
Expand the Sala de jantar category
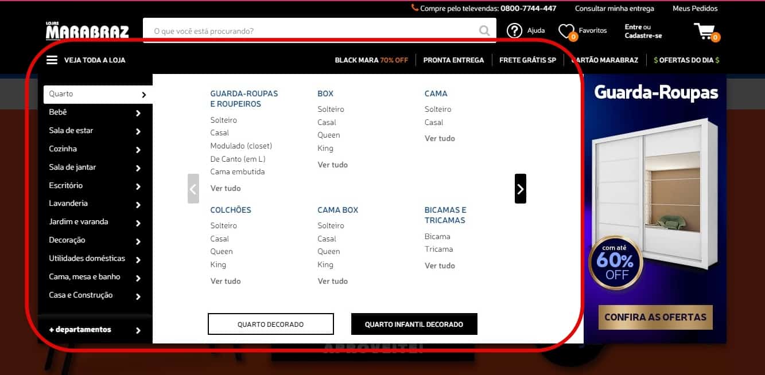pos(95,167)
